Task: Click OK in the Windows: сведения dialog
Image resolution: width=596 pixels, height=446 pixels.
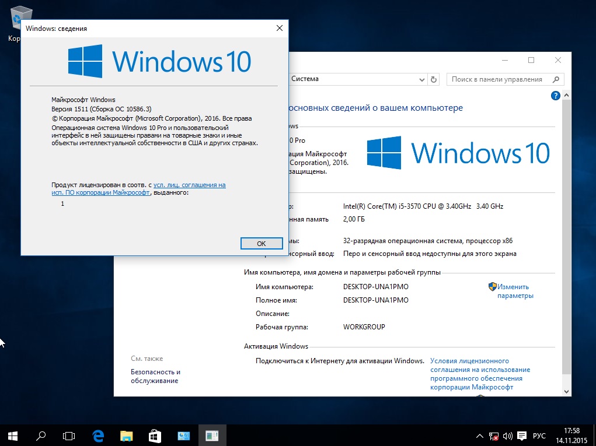Action: click(262, 244)
